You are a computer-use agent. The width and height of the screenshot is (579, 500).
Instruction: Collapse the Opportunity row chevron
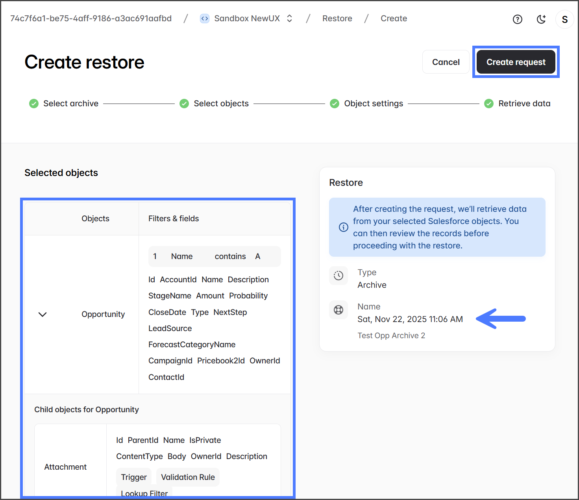[x=43, y=314]
